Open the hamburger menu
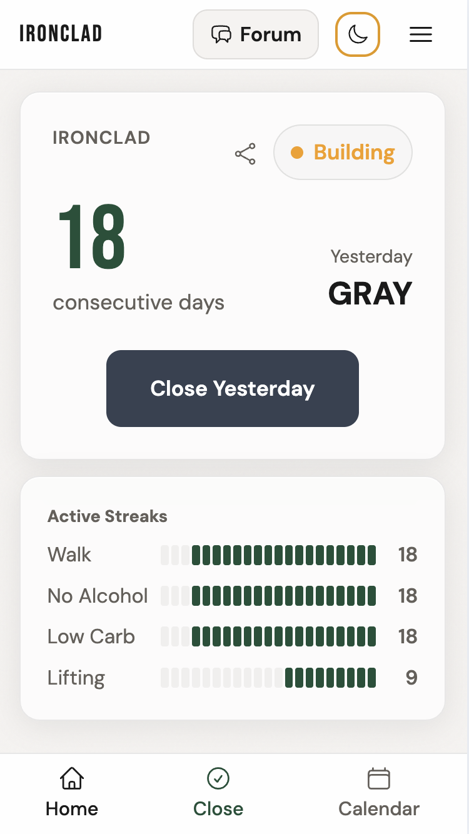Viewport: 469px width, 834px height. click(x=421, y=34)
